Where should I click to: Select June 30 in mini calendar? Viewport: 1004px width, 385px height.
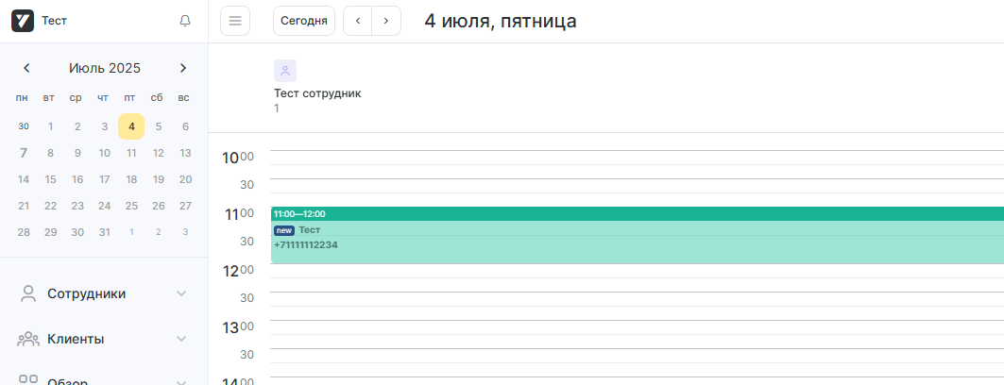24,126
